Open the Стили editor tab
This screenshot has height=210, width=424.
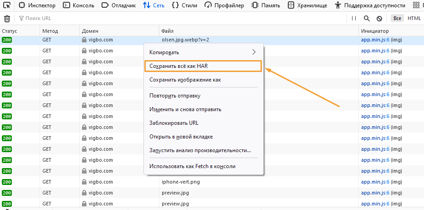(x=184, y=5)
